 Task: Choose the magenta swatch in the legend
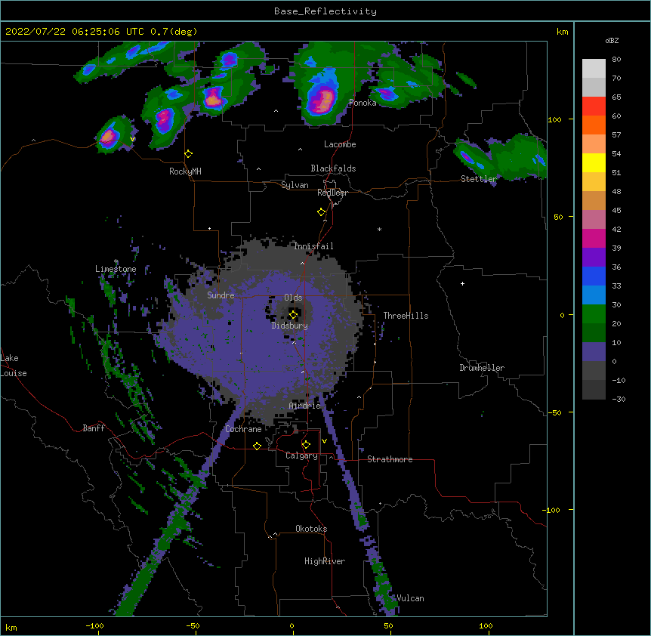594,238
